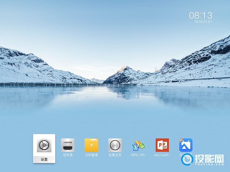Image resolution: width=230 pixels, height=172 pixels.
Task: Click the 投影网 watermark text
Action: pyautogui.click(x=209, y=159)
